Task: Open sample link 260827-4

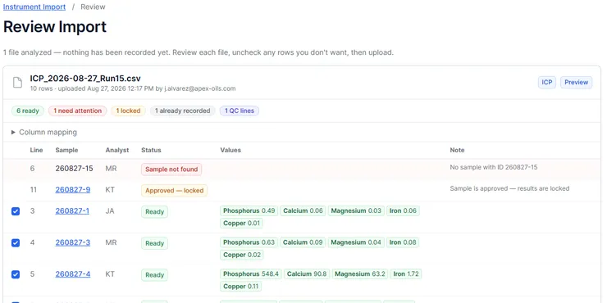Action: [x=73, y=274]
